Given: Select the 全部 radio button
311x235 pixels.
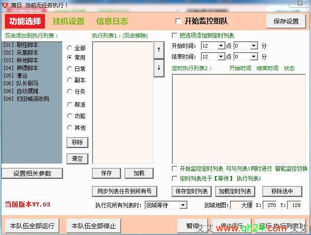Looking at the screenshot, I should coord(70,48).
